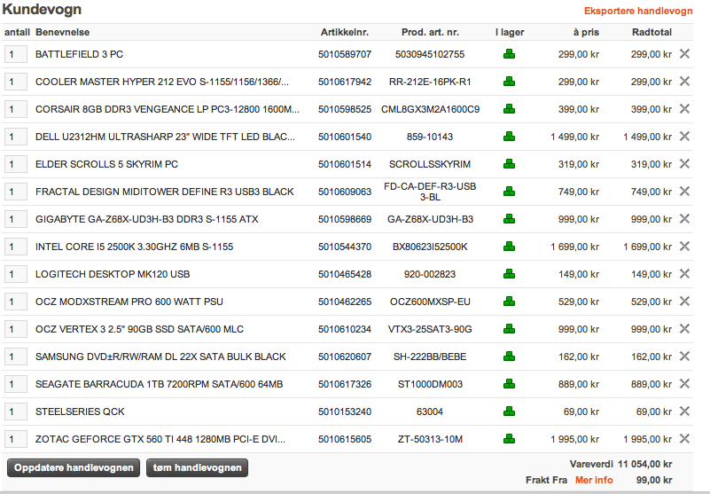The height and width of the screenshot is (494, 710).
Task: Click quantity field for DELL U2312HM ULTRASHARP
Action: point(16,137)
